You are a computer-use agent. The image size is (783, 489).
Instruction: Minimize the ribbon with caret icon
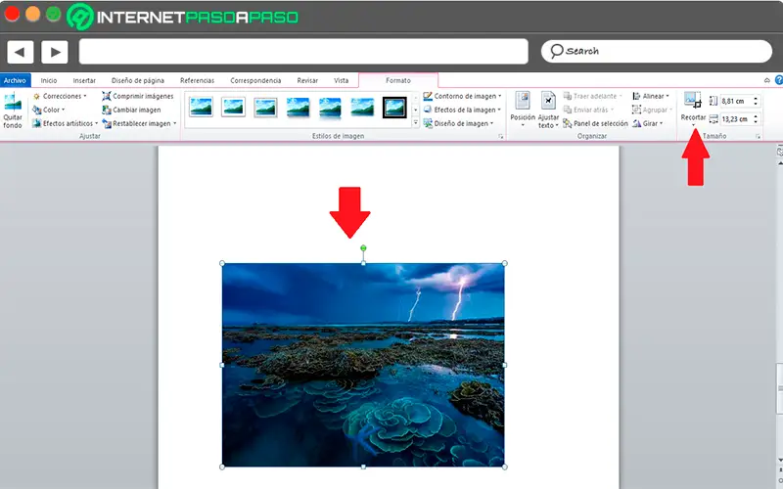[767, 80]
